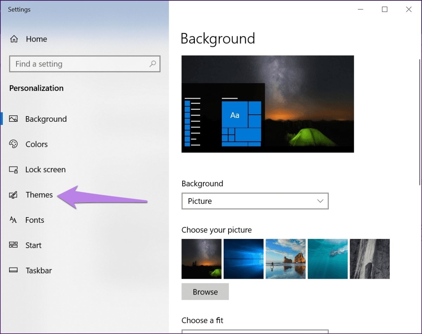Viewport: 422px width, 334px height.
Task: Click the Taskbar bar icon
Action: [x=13, y=270]
